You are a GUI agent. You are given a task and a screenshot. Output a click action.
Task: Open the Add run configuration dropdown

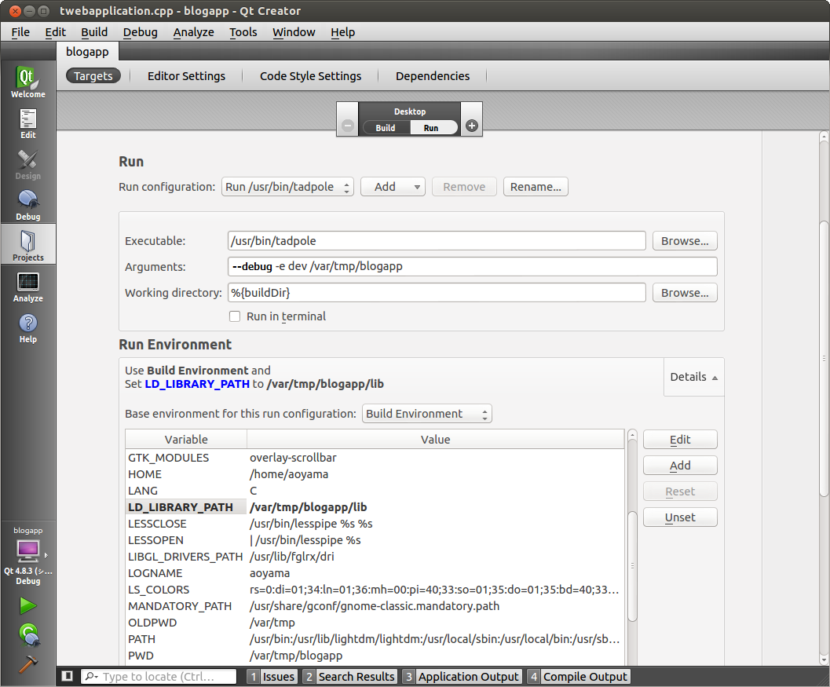pyautogui.click(x=393, y=187)
